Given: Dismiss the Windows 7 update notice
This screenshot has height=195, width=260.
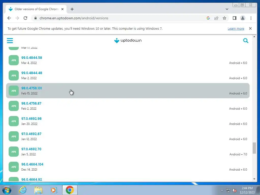Looking at the screenshot, I should (x=250, y=28).
